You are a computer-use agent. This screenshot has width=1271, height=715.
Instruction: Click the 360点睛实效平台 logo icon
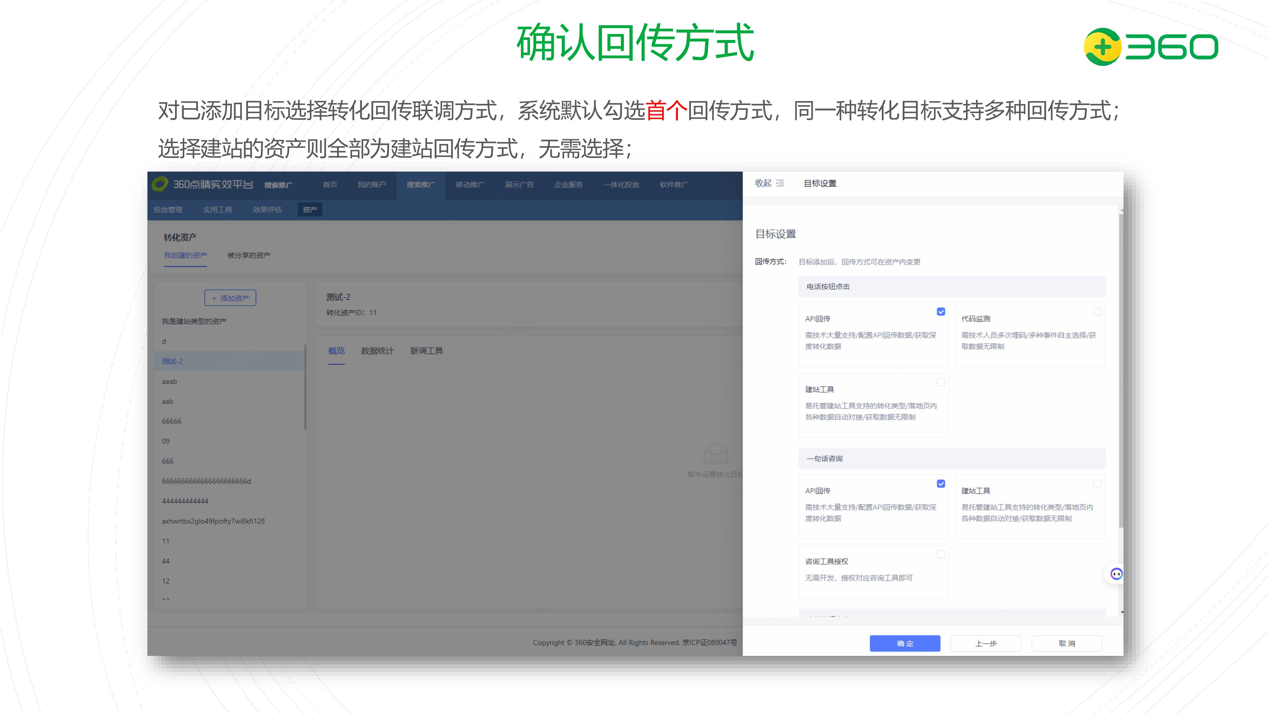(160, 184)
